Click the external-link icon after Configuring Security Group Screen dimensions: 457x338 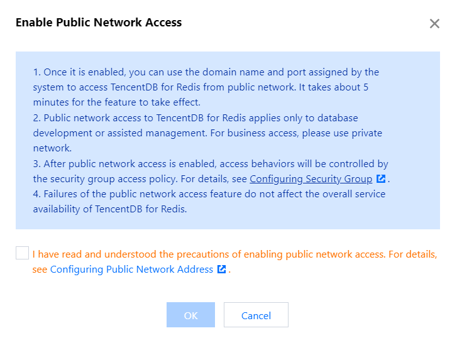click(381, 179)
